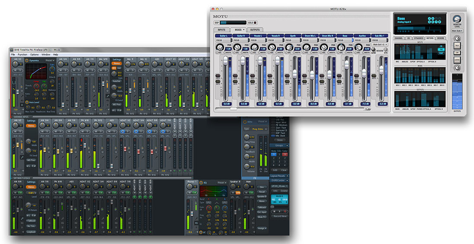Click the MOTU mixer horizontal scrollbar thumb
The image size is (474, 244).
[x=234, y=109]
